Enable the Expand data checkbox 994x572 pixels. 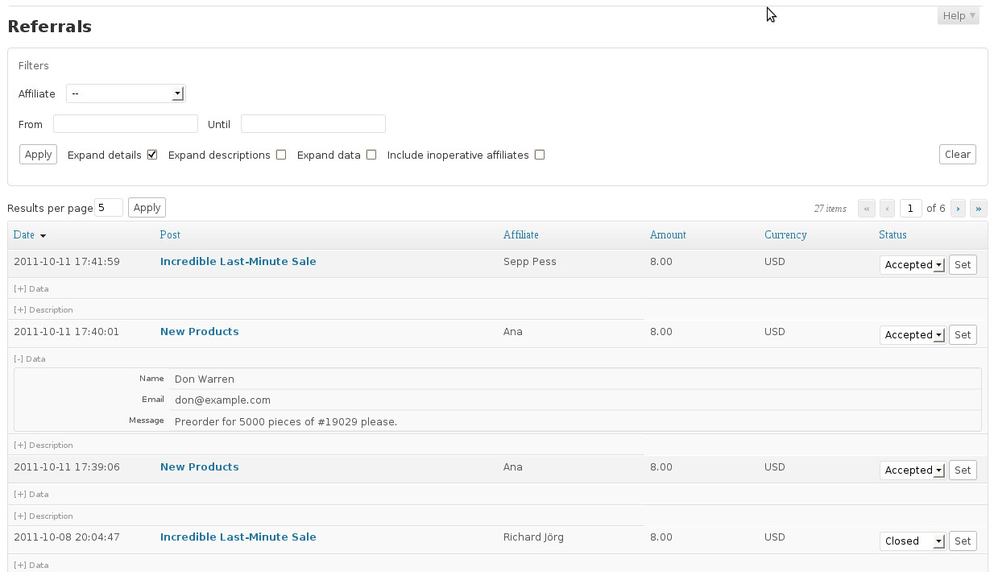point(371,155)
